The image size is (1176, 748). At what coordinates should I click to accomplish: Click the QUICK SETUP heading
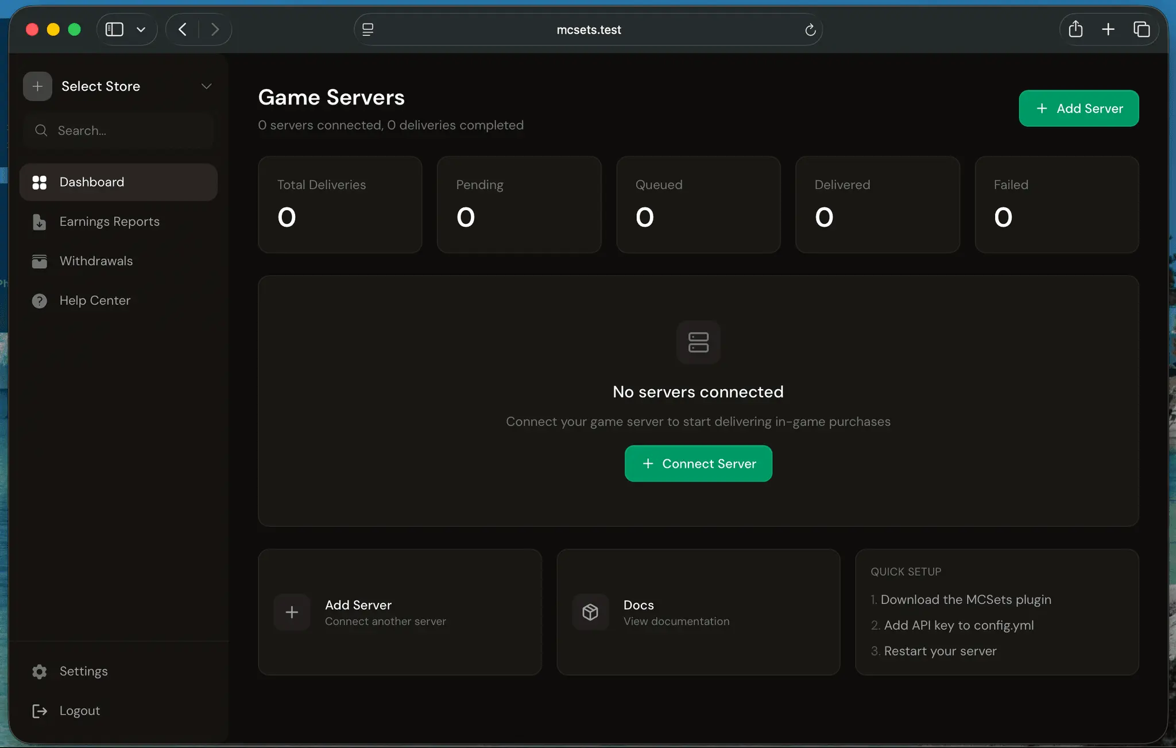pos(906,572)
